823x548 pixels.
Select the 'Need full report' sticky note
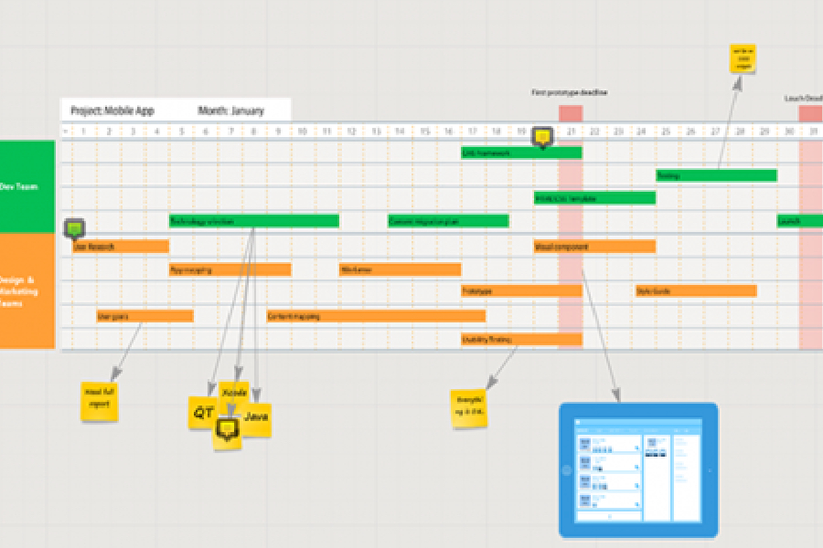99,401
